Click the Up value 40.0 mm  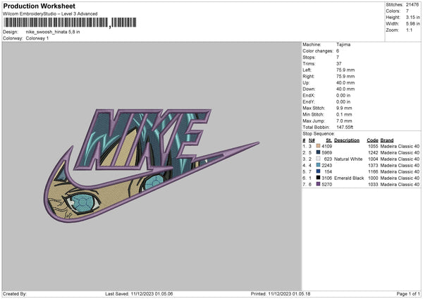345,83
